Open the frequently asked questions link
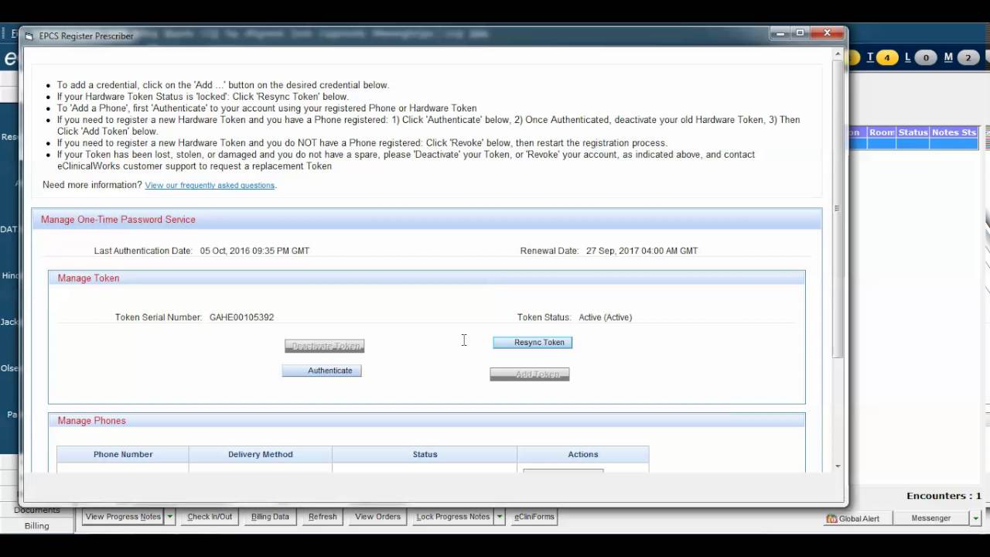This screenshot has width=990, height=557. pos(210,186)
